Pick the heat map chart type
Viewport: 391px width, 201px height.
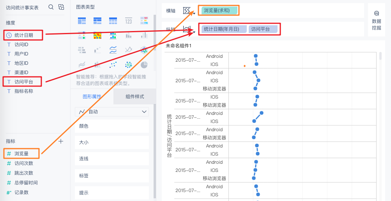[97, 35]
